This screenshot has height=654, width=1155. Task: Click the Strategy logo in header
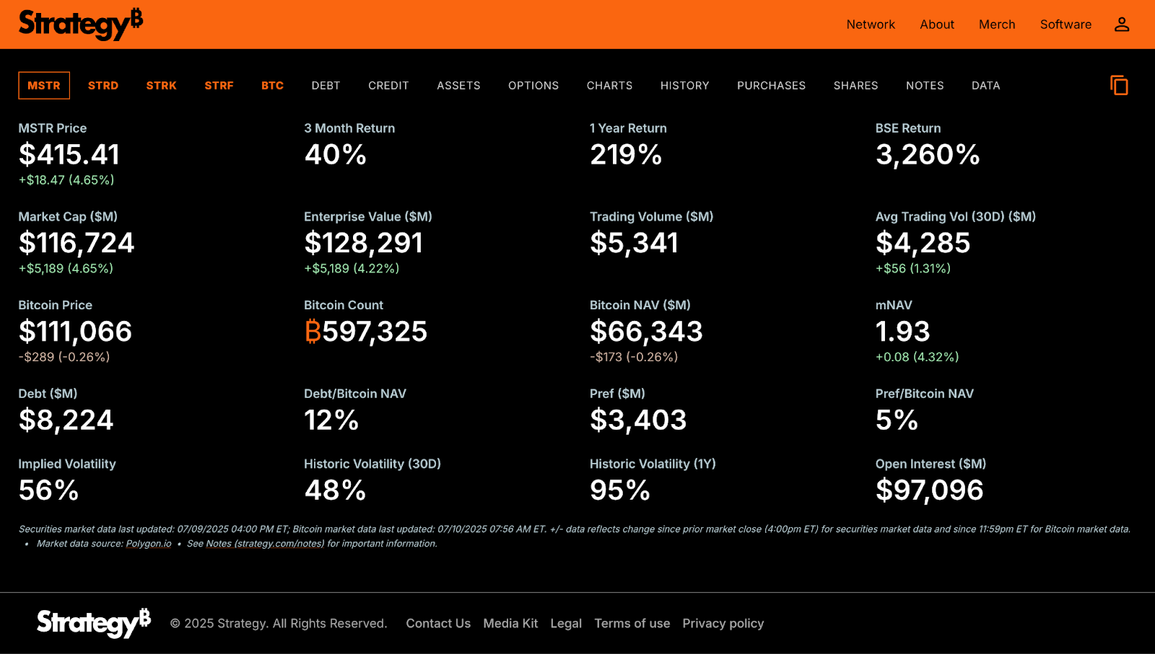click(x=81, y=24)
